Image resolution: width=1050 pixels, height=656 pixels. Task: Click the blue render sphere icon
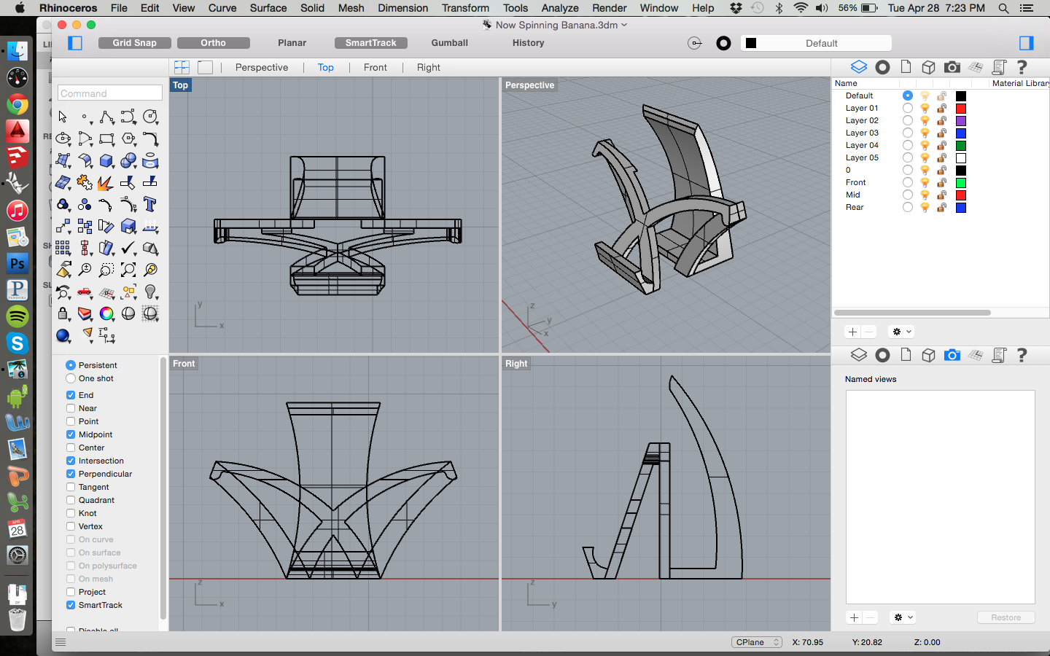click(x=63, y=335)
